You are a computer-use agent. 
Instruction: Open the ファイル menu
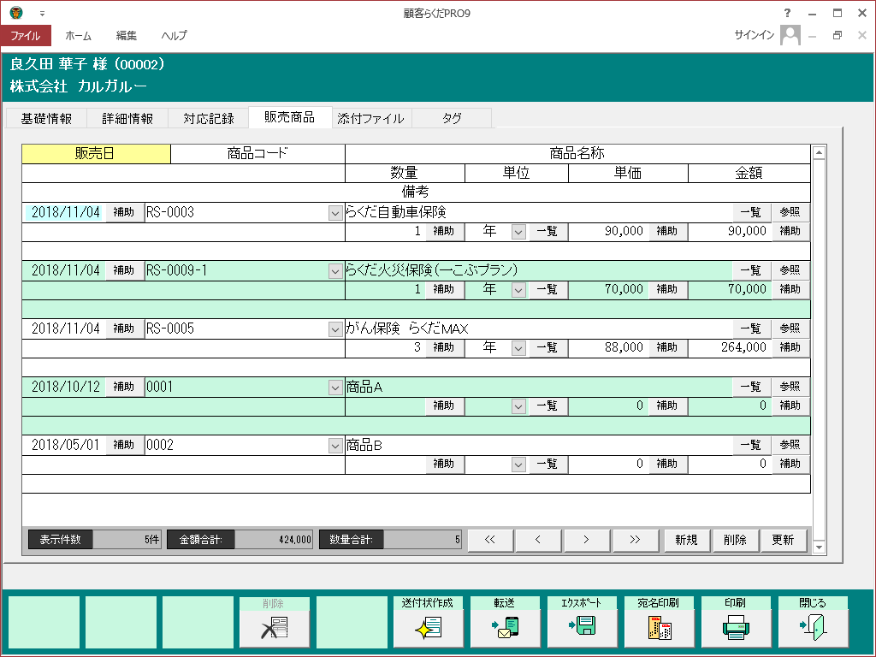(26, 35)
